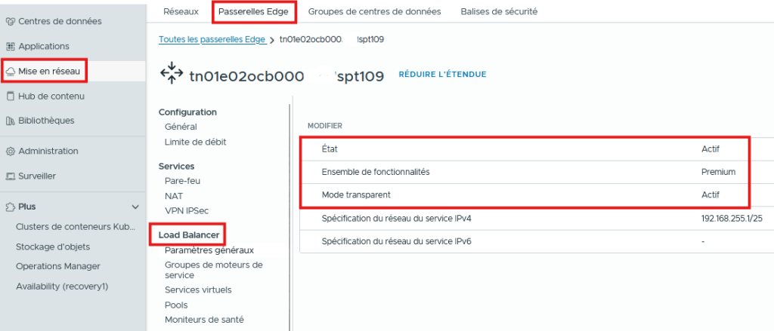Click the Hub de contenu icon
The image size is (774, 331).
pos(10,96)
